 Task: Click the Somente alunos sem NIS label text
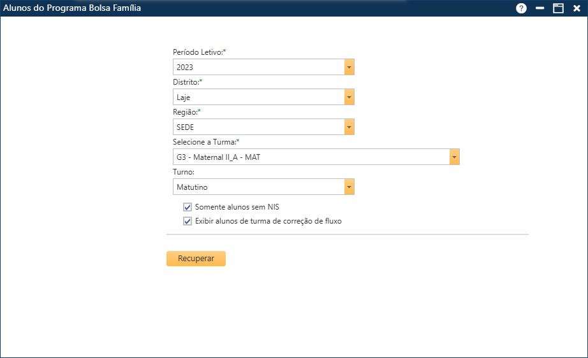click(x=237, y=207)
